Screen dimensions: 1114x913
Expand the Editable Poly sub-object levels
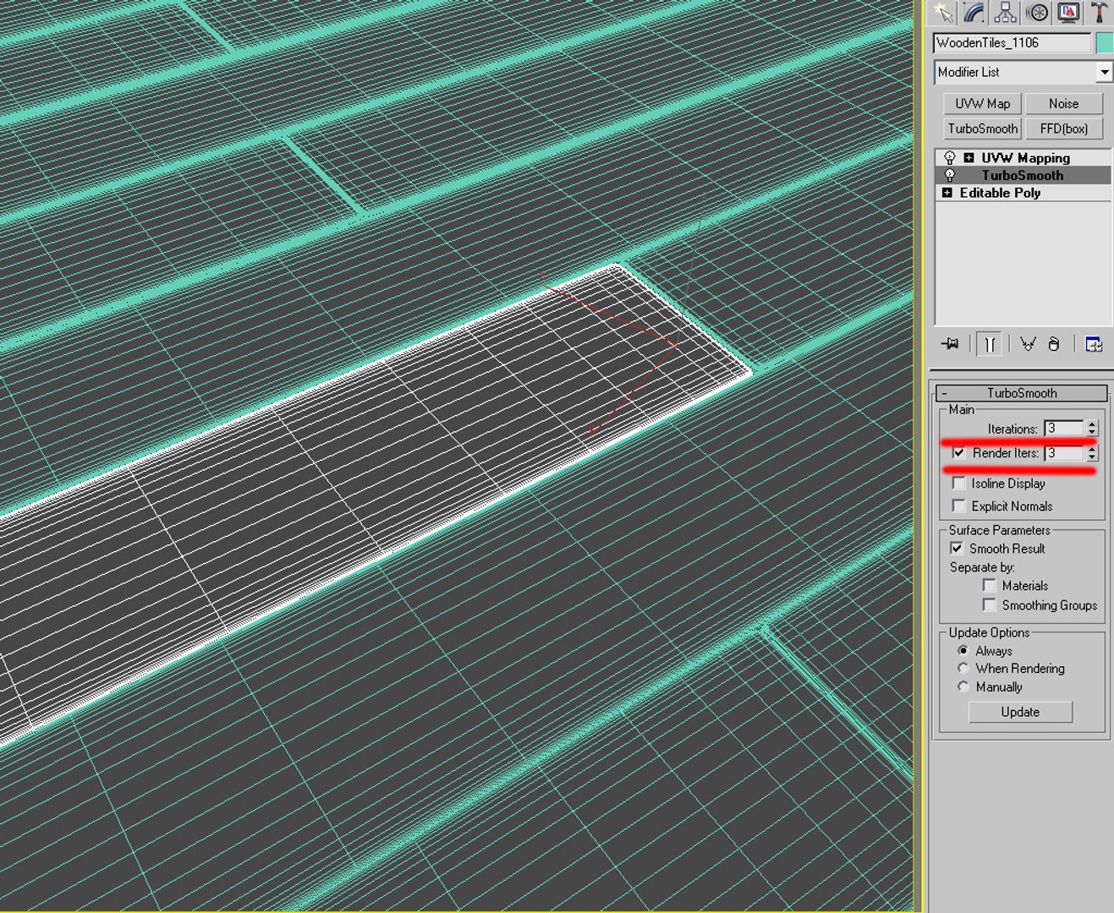point(947,193)
